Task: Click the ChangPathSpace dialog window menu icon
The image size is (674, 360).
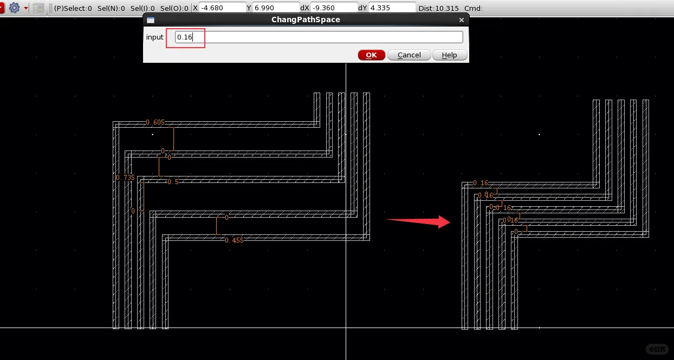Action: [151, 20]
